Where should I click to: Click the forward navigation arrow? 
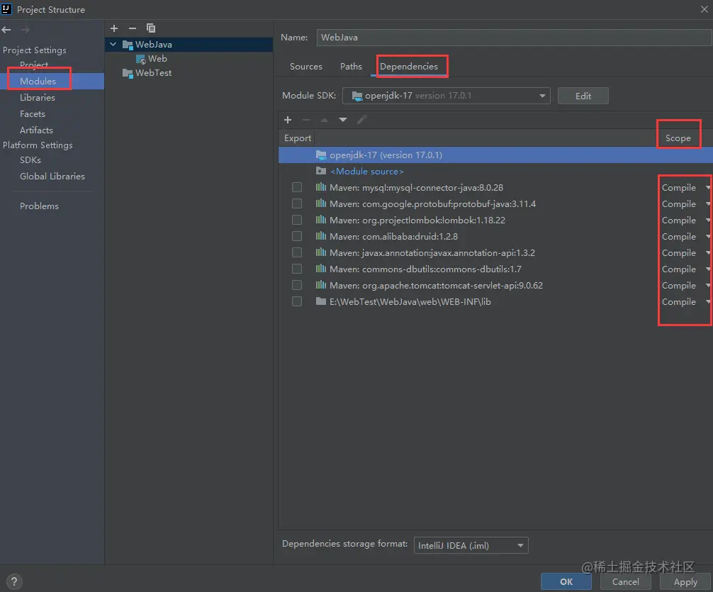click(x=25, y=30)
